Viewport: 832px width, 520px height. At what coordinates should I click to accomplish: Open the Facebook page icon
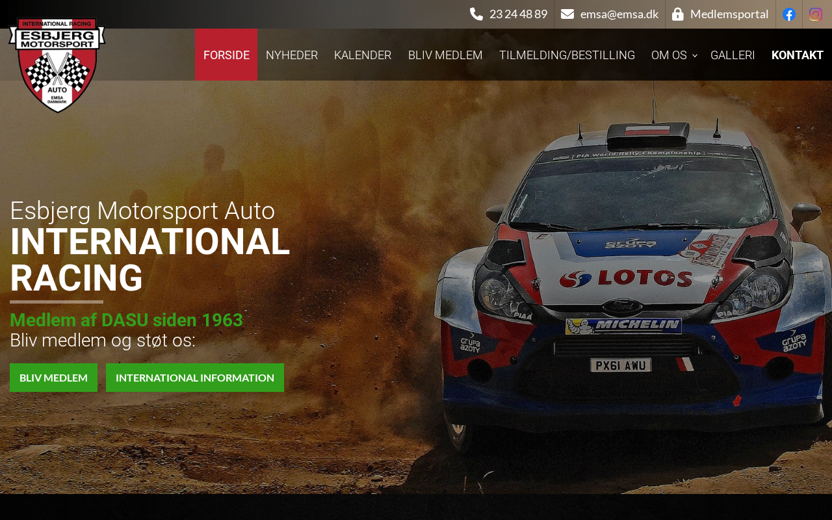(x=789, y=14)
